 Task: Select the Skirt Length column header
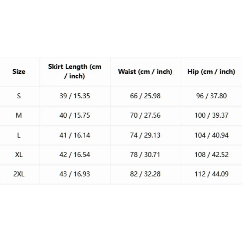point(75,71)
